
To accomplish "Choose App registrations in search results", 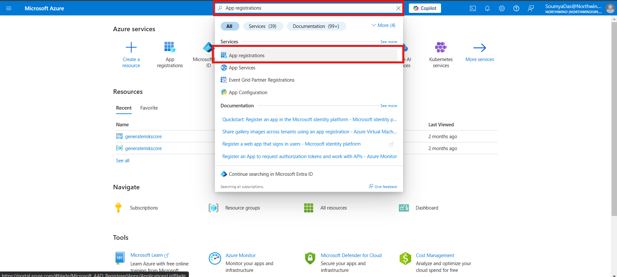I will tap(247, 56).
